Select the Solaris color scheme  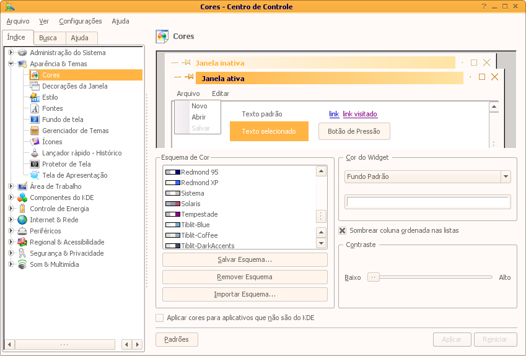(x=191, y=204)
